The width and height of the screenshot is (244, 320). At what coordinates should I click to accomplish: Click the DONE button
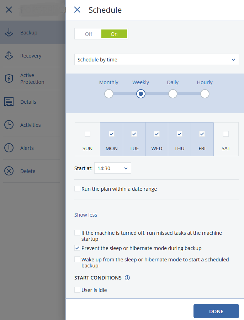click(x=216, y=311)
